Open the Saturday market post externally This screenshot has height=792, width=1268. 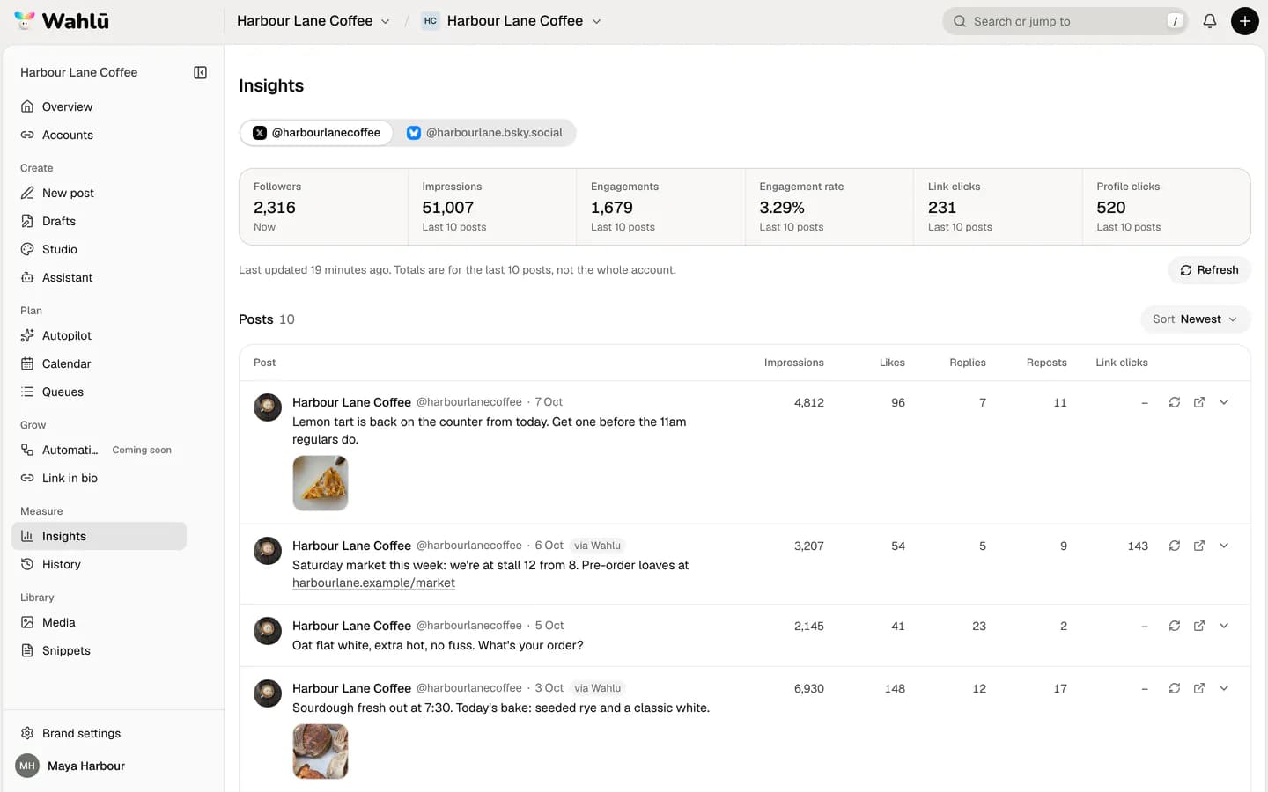click(1199, 546)
